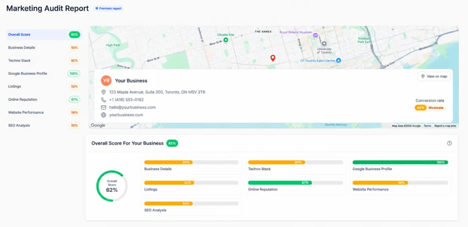Click the Marketing Audit Report title
468x227 pixels.
(48, 8)
